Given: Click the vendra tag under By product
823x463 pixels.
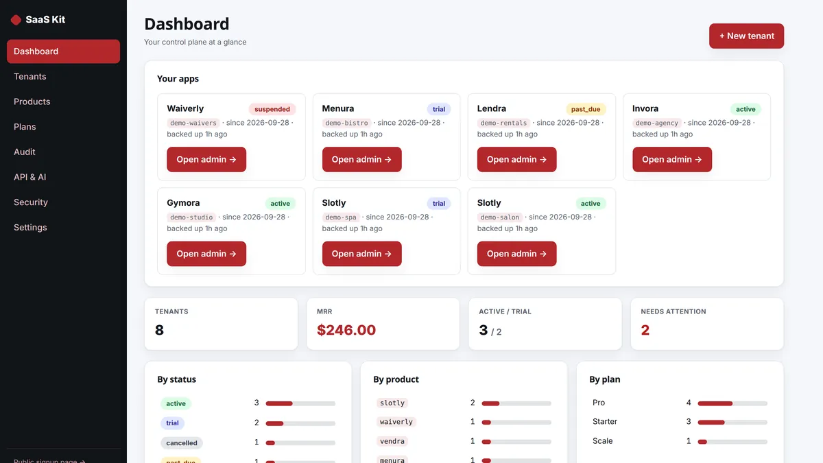Looking at the screenshot, I should tap(392, 441).
